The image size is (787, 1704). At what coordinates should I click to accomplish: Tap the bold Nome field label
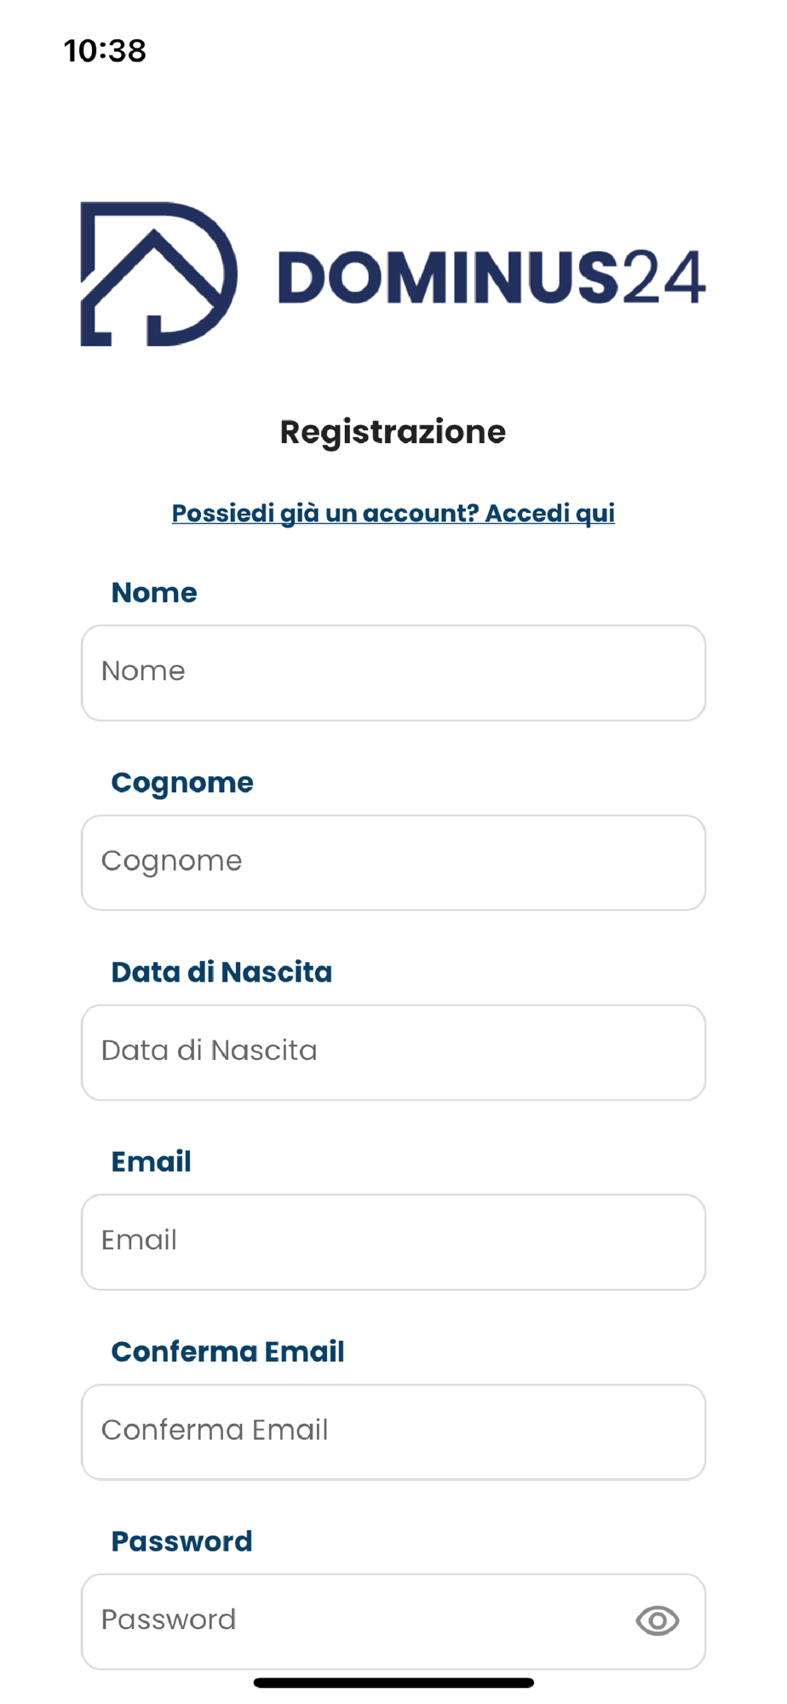click(x=154, y=593)
